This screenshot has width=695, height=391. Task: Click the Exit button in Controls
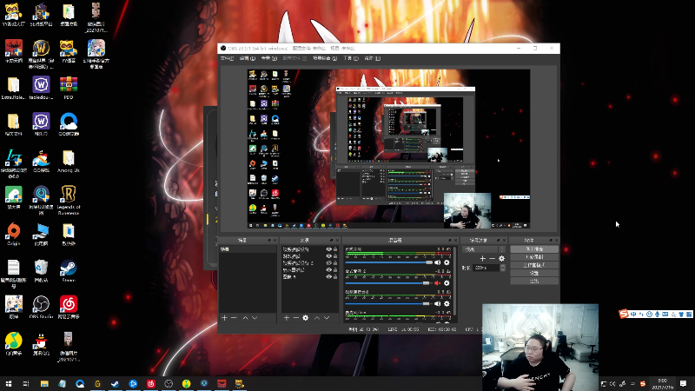[x=534, y=281]
